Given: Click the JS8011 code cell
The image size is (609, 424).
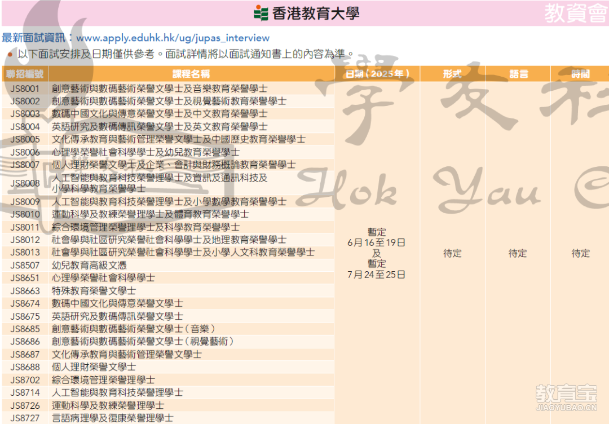Looking at the screenshot, I should [25, 227].
